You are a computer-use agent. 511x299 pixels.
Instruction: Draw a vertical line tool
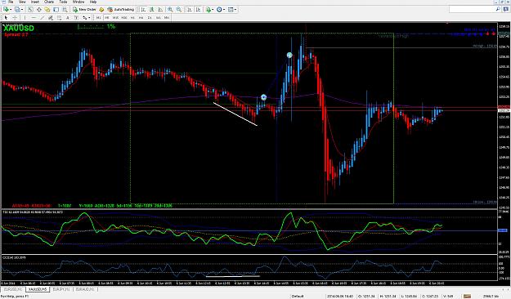coord(25,17)
